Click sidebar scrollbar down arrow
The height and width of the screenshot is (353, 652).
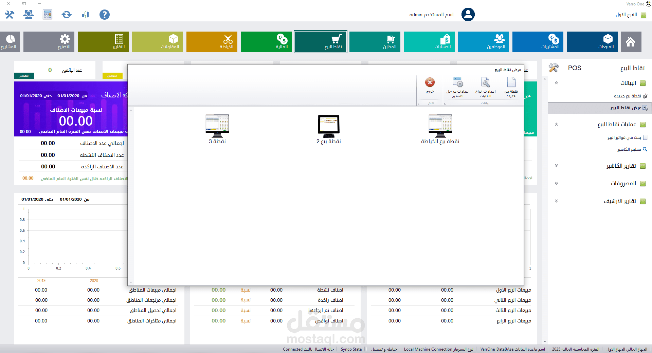point(545,342)
